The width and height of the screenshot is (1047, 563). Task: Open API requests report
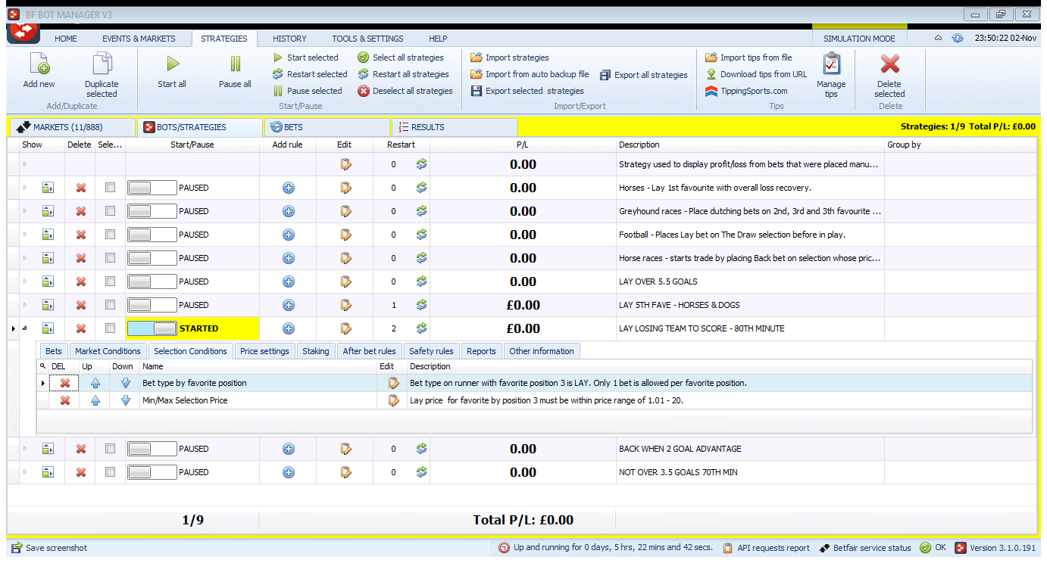click(x=766, y=548)
